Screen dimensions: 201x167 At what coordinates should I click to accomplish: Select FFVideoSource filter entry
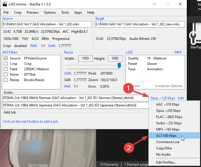tap(35, 58)
